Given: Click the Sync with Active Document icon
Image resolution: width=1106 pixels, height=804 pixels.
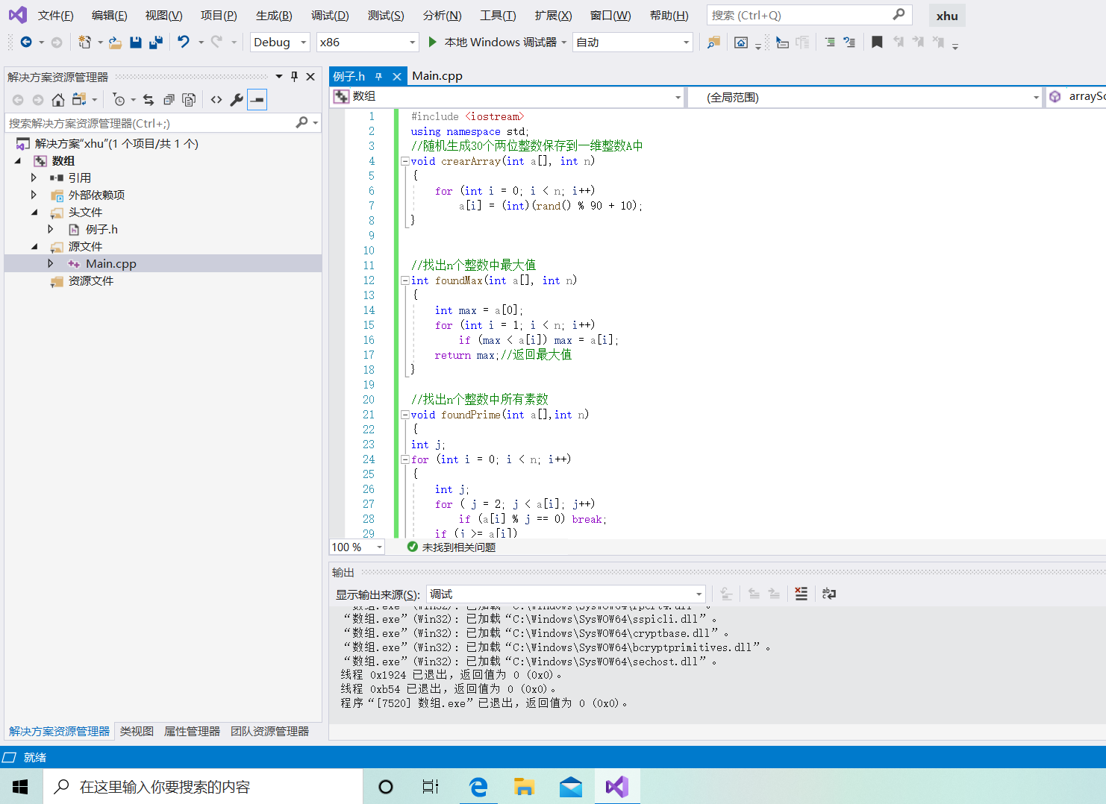Looking at the screenshot, I should [x=149, y=99].
